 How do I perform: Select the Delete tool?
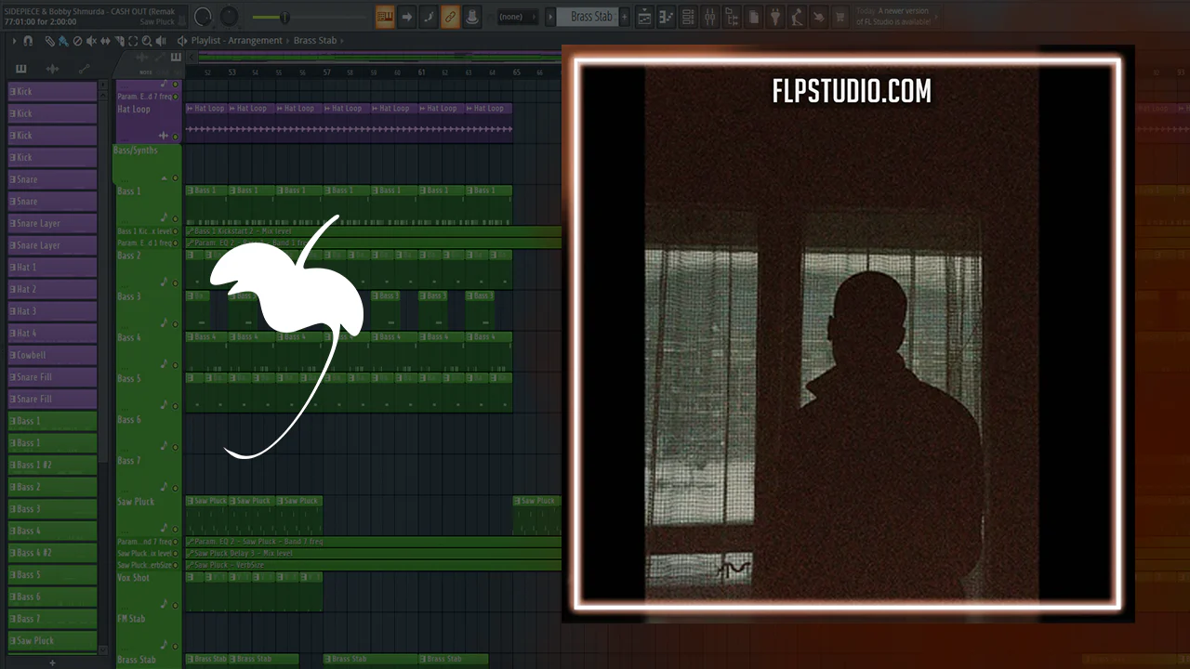77,41
